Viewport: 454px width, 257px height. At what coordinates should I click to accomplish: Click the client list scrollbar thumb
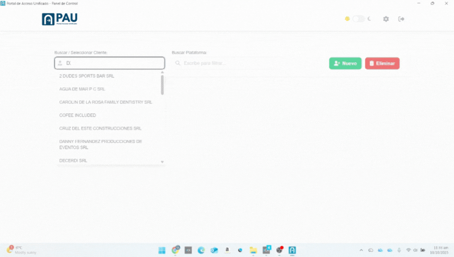click(162, 85)
